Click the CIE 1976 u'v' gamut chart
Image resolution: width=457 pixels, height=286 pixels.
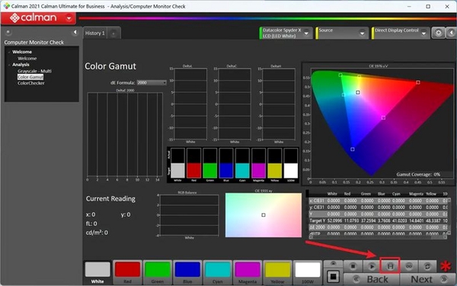379,124
